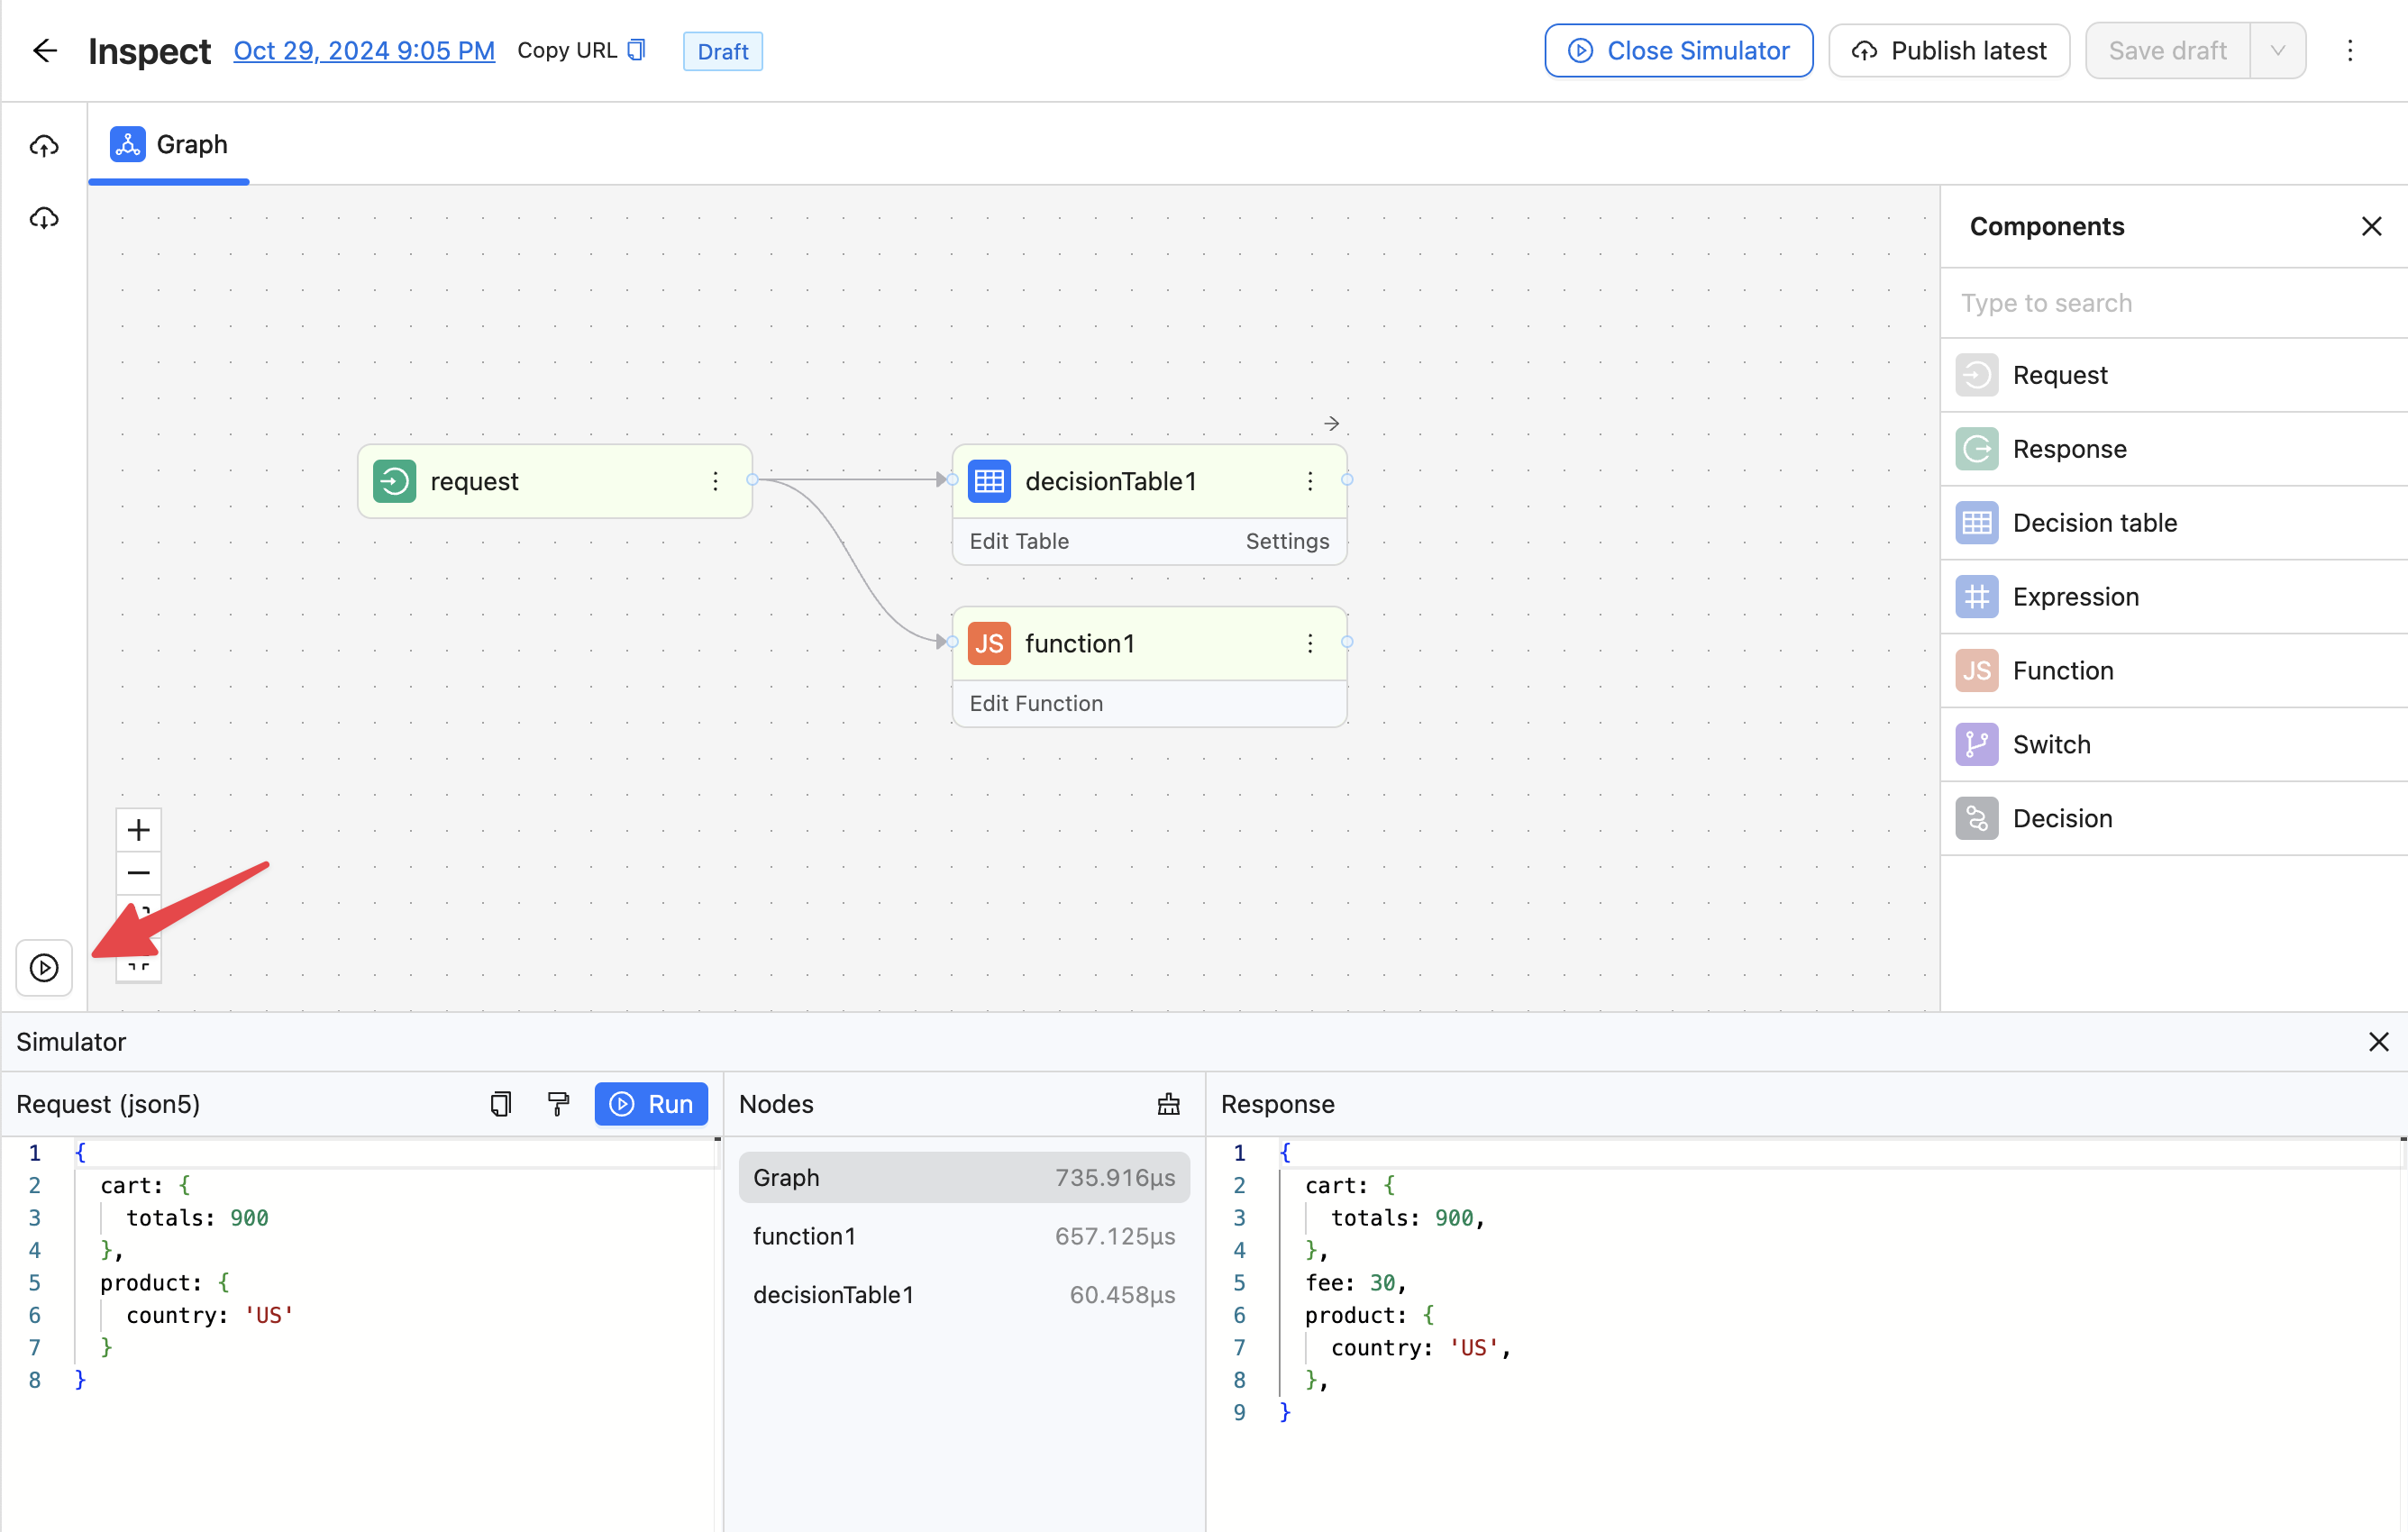Zoom out the graph canvas
This screenshot has height=1532, width=2408.
point(138,873)
